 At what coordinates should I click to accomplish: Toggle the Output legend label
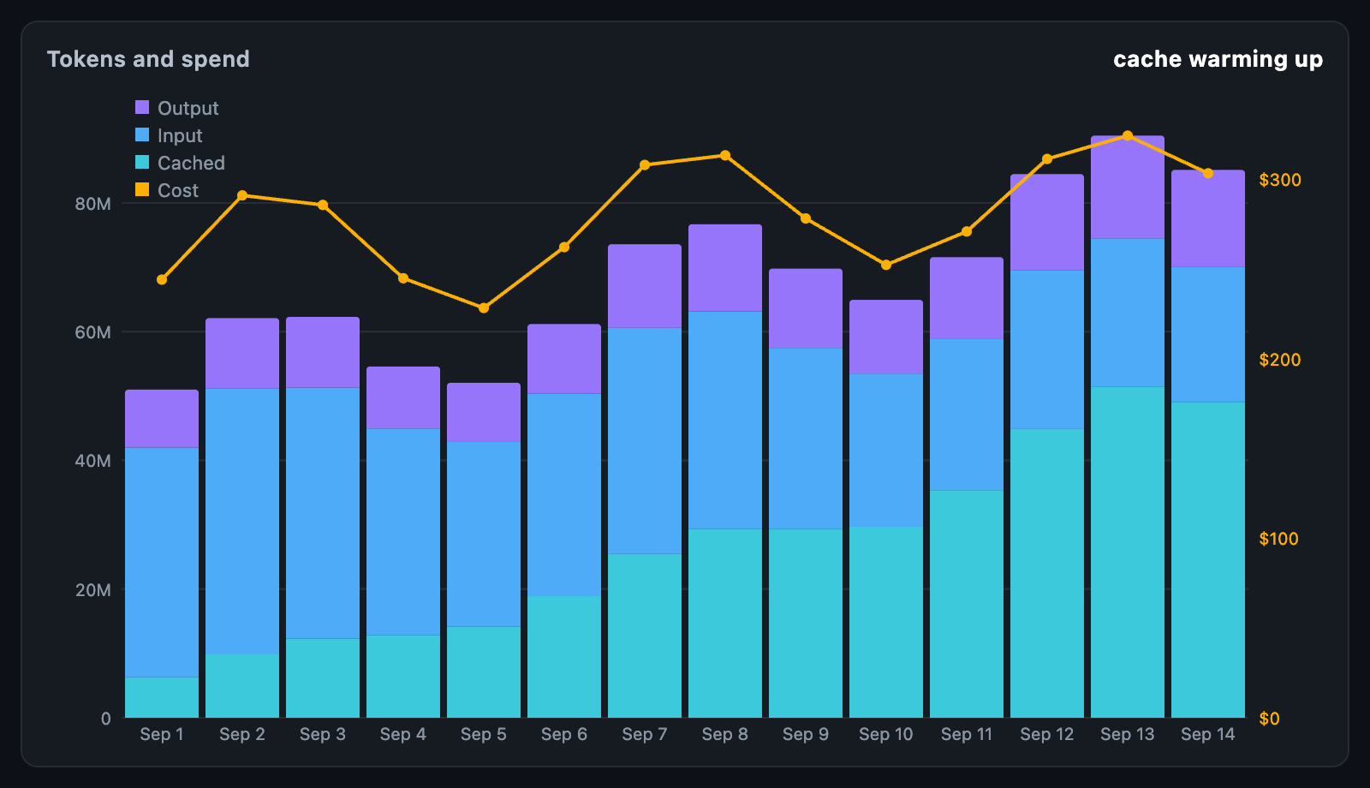click(x=188, y=108)
